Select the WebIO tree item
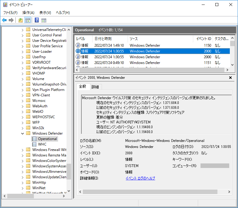Screen dimensions: 238x208 pos(37,111)
